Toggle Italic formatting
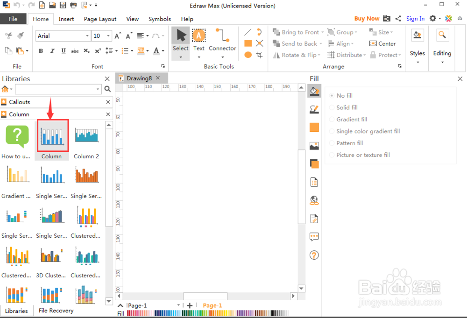 (x=52, y=51)
